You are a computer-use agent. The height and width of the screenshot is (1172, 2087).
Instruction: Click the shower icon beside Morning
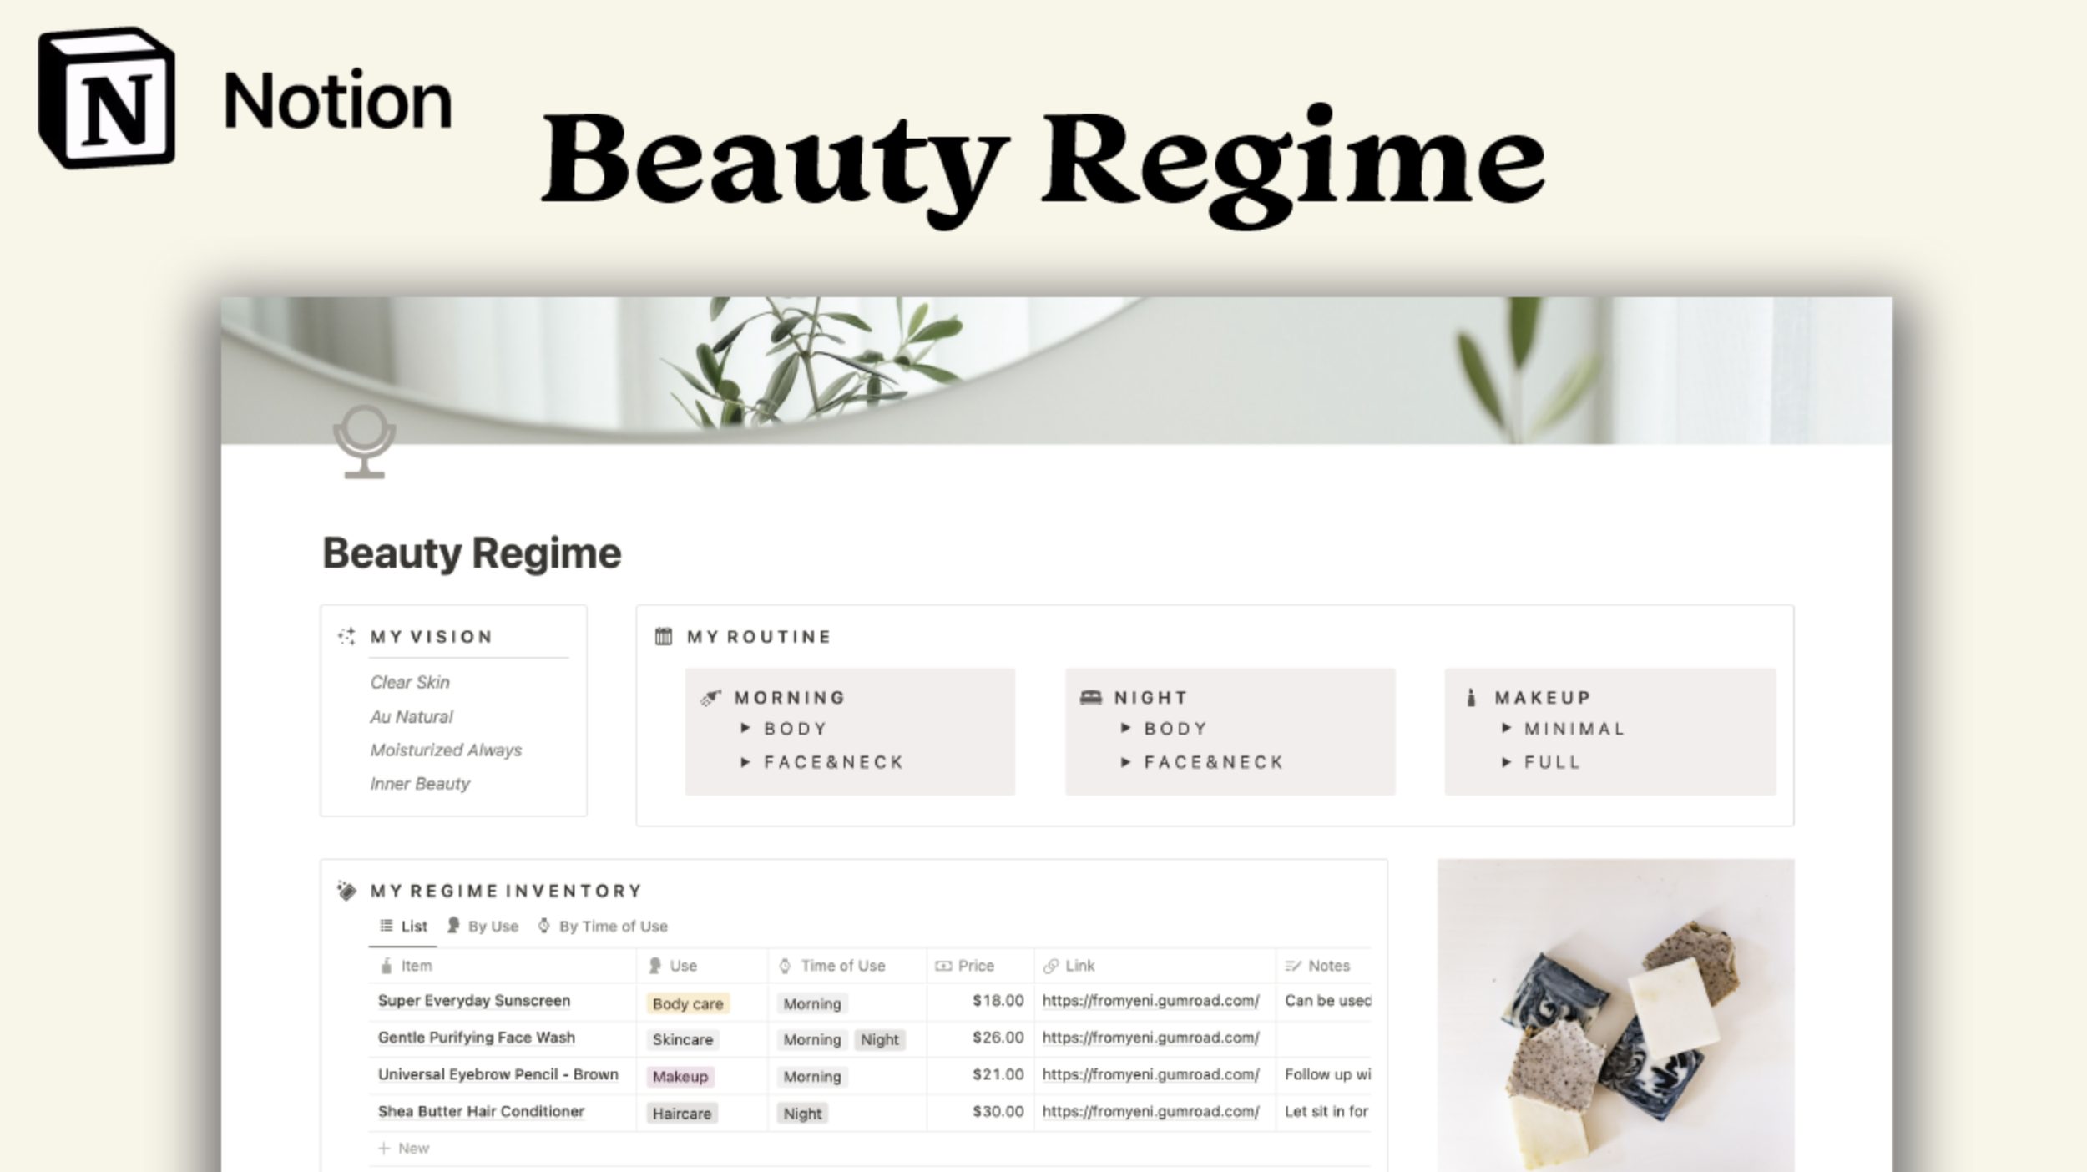pos(710,697)
